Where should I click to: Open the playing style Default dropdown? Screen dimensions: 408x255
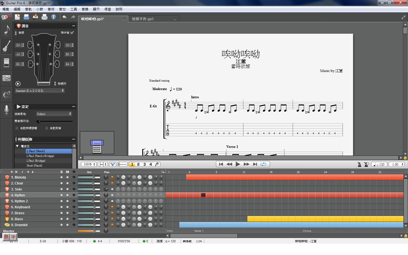click(x=54, y=114)
